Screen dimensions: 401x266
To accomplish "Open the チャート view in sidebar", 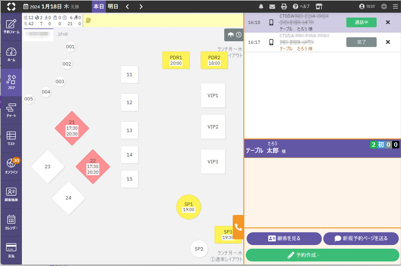I will click(x=11, y=110).
